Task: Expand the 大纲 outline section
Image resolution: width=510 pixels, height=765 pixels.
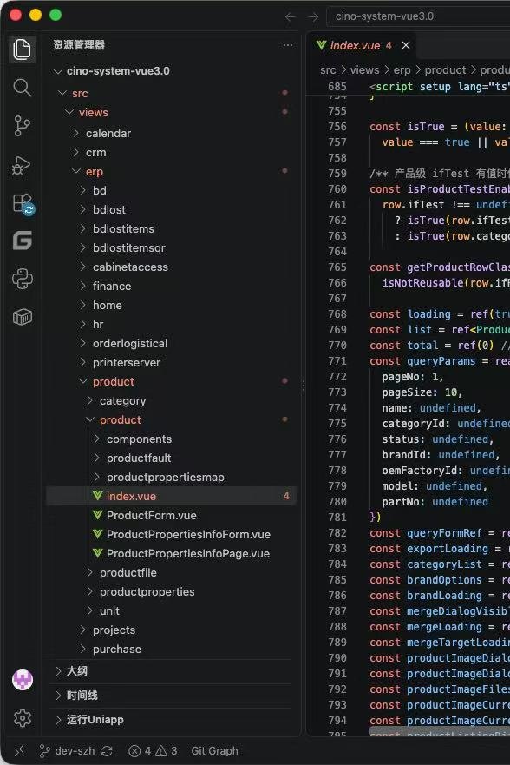Action: (172, 671)
